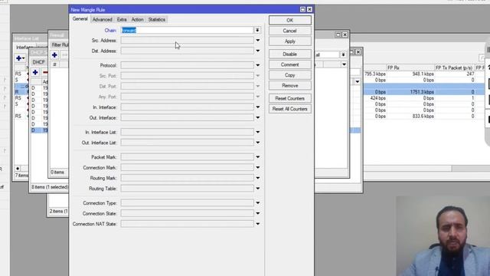The image size is (490, 276).
Task: Copy the mangle rule
Action: coord(289,75)
